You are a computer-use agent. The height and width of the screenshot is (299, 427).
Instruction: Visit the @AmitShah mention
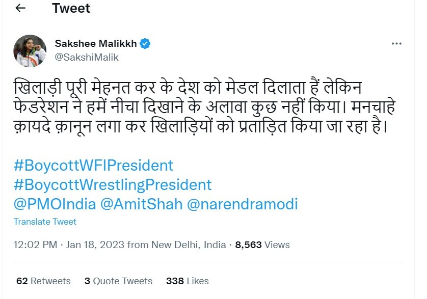click(142, 204)
